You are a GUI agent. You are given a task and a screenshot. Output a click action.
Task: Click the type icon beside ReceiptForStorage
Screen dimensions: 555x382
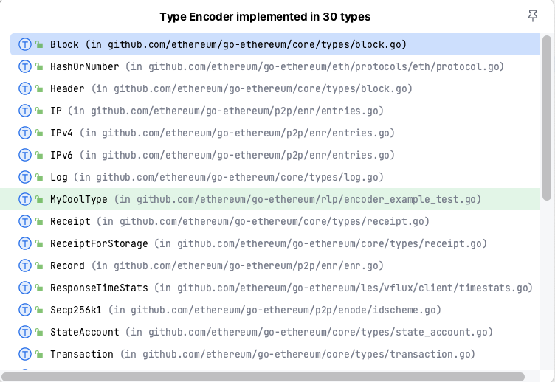pos(25,243)
